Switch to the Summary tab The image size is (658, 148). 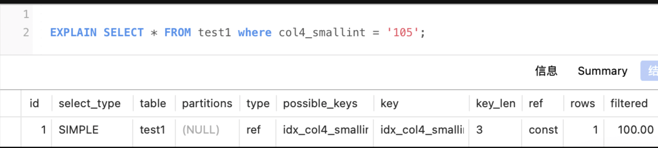(x=602, y=71)
